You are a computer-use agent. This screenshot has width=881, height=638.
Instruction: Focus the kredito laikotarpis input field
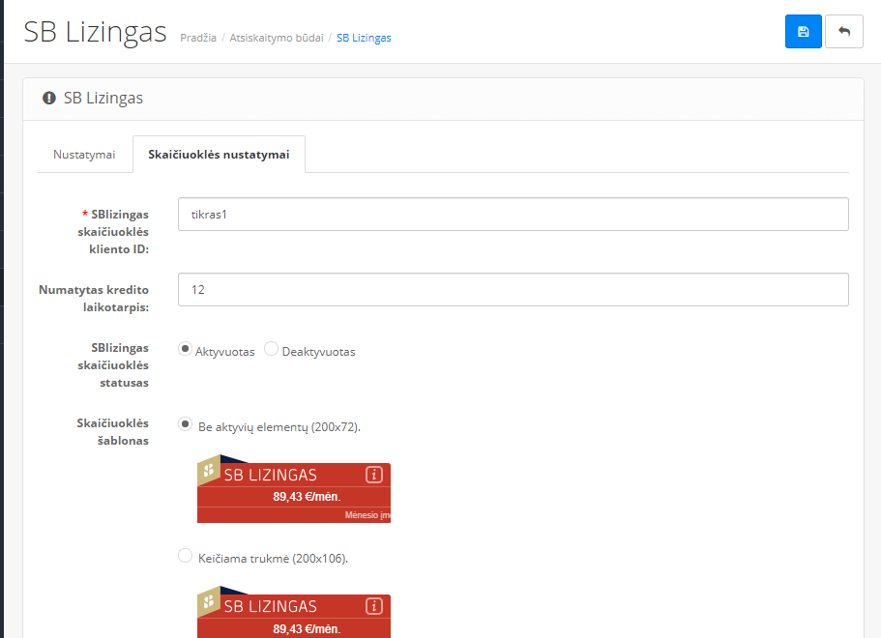point(513,289)
